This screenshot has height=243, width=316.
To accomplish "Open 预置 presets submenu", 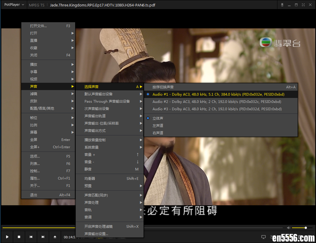I will tap(110, 186).
